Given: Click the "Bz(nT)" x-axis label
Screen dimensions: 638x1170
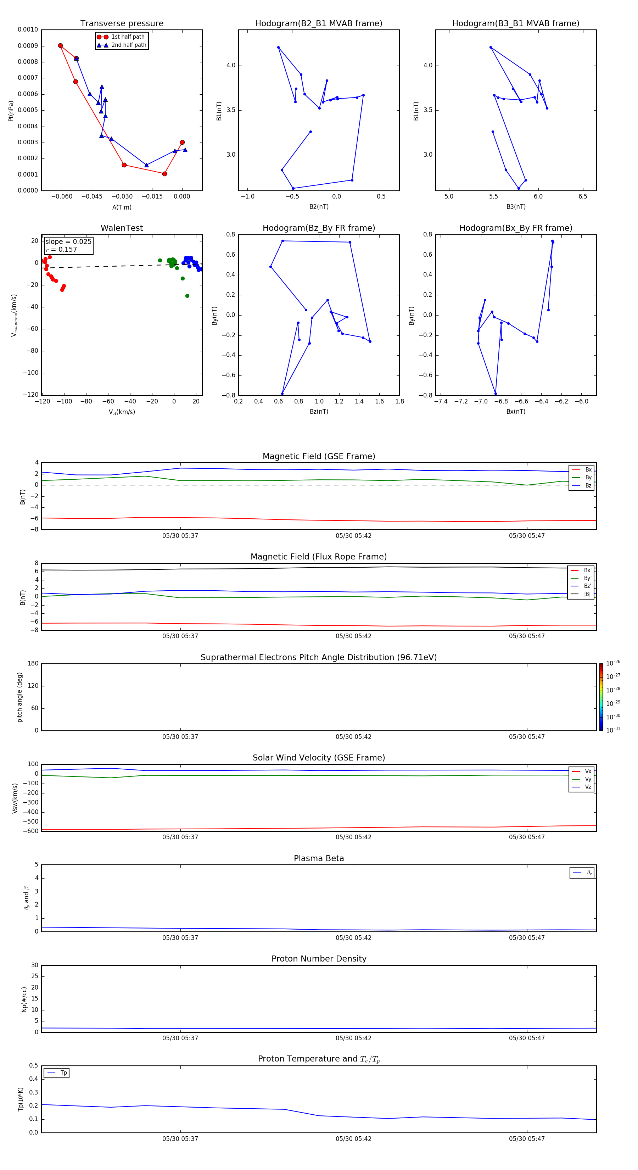Looking at the screenshot, I should 319,412.
